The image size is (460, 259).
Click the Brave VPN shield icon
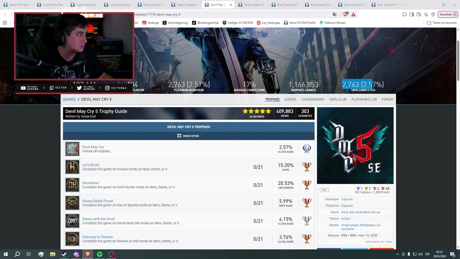tap(433, 14)
